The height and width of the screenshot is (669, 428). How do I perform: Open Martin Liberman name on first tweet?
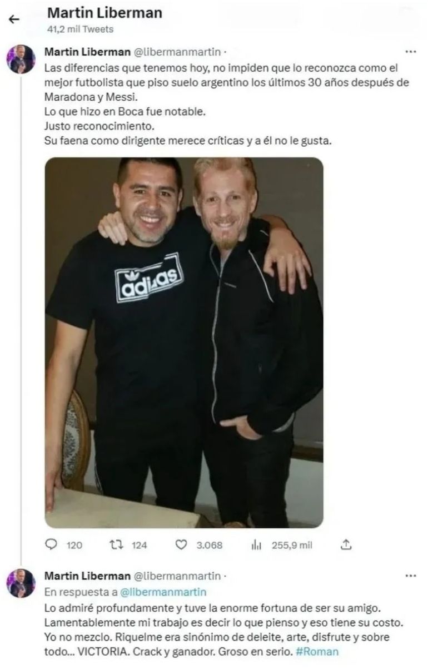(87, 52)
